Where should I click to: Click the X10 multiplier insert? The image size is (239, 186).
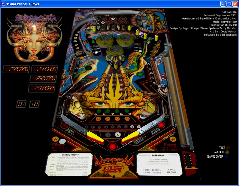[x=124, y=75]
